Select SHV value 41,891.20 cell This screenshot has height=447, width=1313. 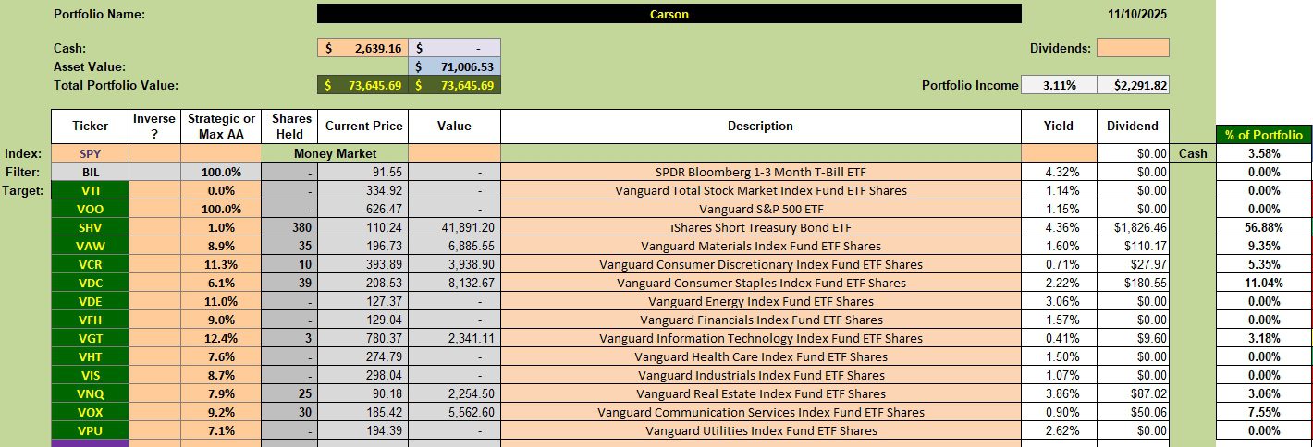[454, 227]
